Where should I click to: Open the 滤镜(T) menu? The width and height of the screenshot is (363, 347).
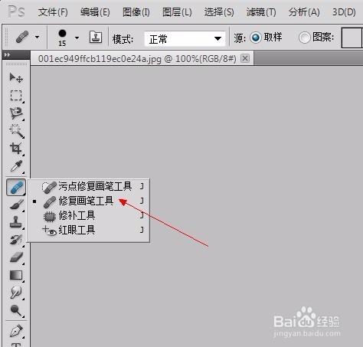(261, 12)
